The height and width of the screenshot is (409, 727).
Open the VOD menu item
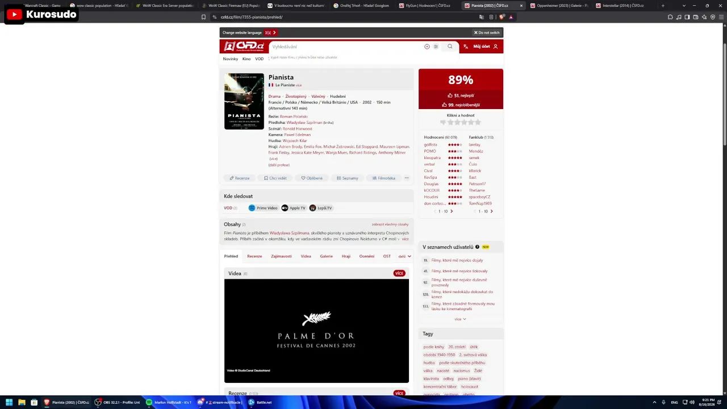259,59
